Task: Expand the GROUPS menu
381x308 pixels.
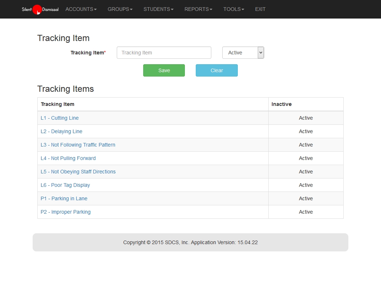Action: [120, 9]
